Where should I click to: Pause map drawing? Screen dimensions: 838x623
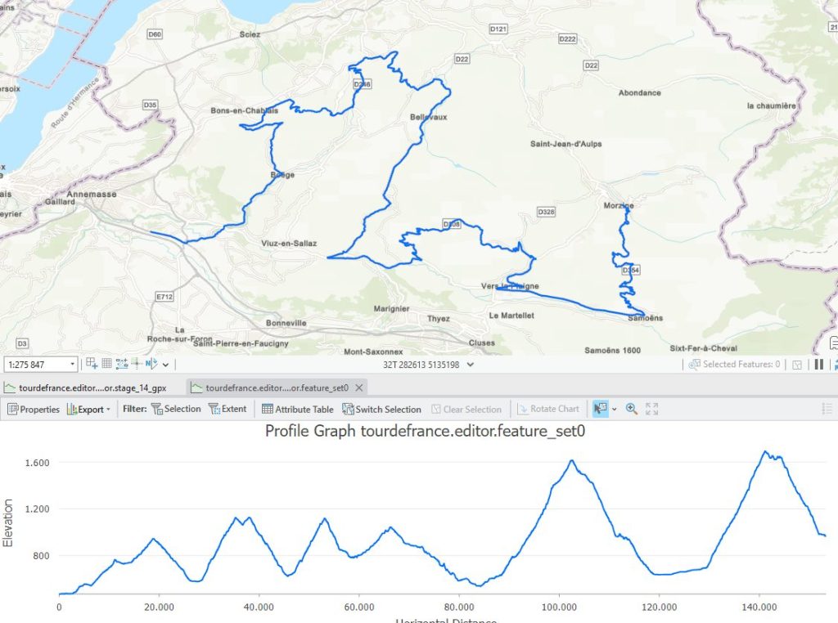pos(819,365)
